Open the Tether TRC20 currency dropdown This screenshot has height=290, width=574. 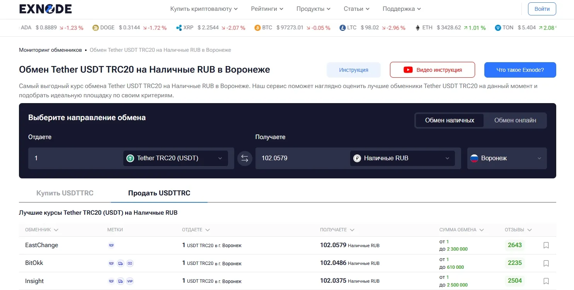pos(175,158)
